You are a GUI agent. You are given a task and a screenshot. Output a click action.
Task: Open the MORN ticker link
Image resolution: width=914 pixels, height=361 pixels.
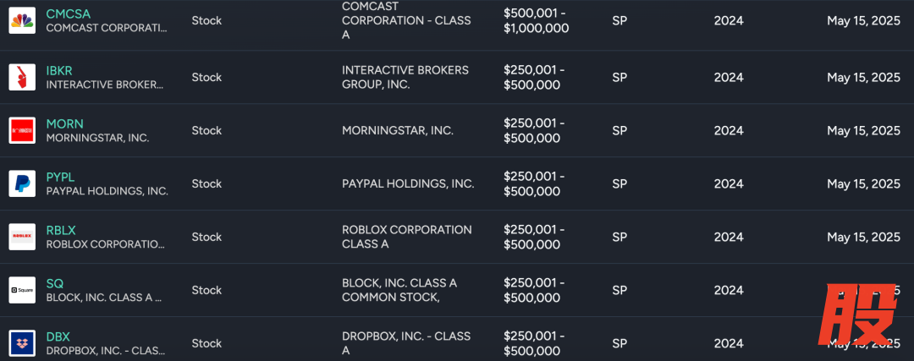pos(65,123)
